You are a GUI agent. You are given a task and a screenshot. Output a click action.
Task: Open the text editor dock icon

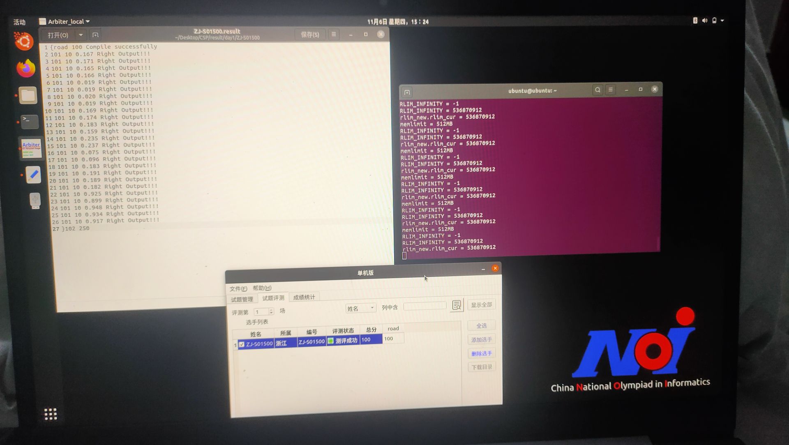pos(33,175)
